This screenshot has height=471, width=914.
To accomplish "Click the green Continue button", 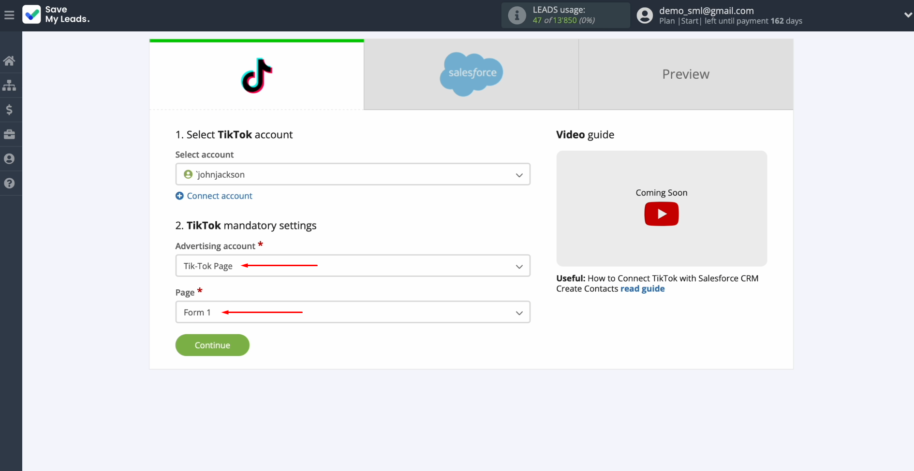I will (212, 345).
